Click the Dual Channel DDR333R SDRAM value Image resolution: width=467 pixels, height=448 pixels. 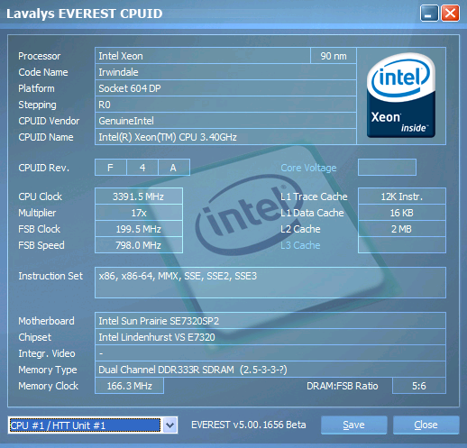[x=270, y=370]
